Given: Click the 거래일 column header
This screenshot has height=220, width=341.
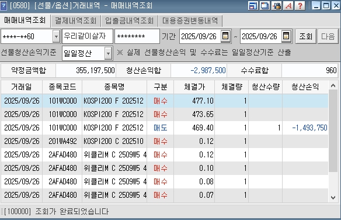Looking at the screenshot, I should pos(22,87).
